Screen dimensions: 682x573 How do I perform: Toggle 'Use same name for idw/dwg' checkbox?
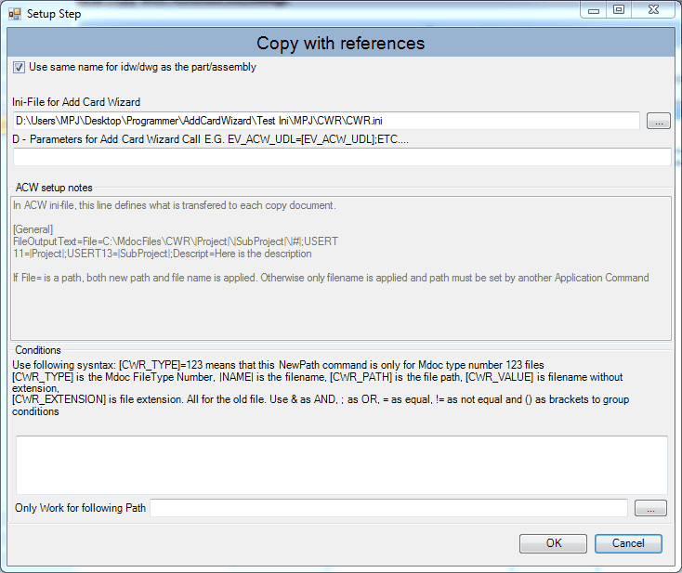19,67
